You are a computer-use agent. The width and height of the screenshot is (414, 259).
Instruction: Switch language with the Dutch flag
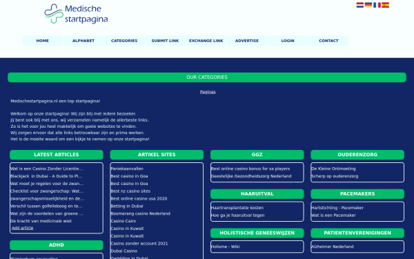click(360, 5)
